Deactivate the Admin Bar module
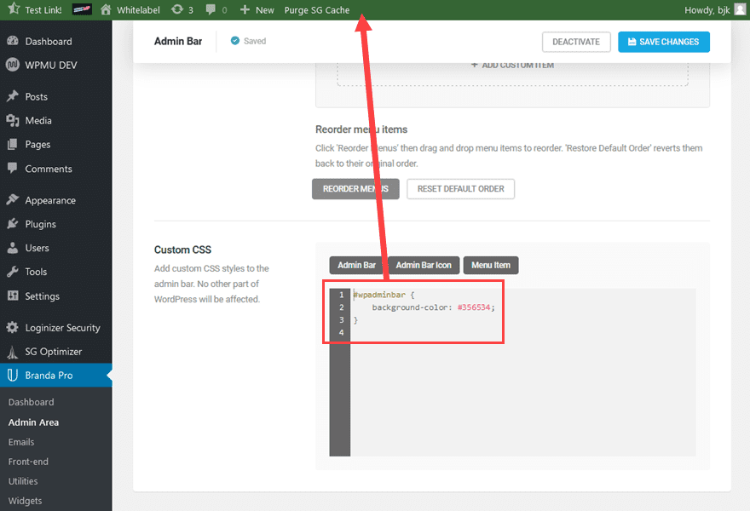 576,41
